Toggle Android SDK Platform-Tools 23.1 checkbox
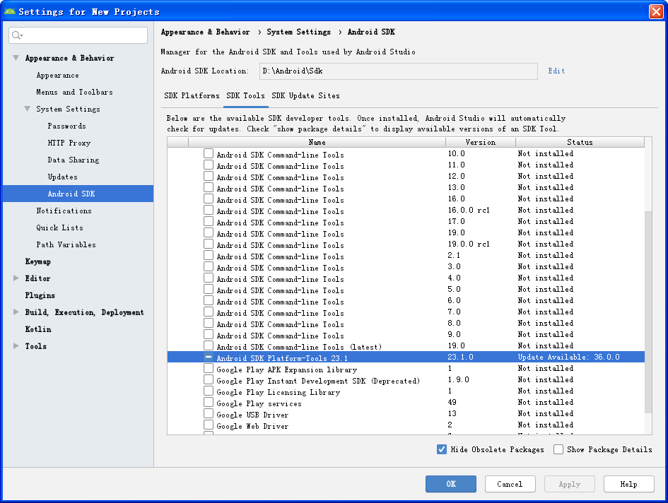This screenshot has height=503, width=668. (209, 357)
